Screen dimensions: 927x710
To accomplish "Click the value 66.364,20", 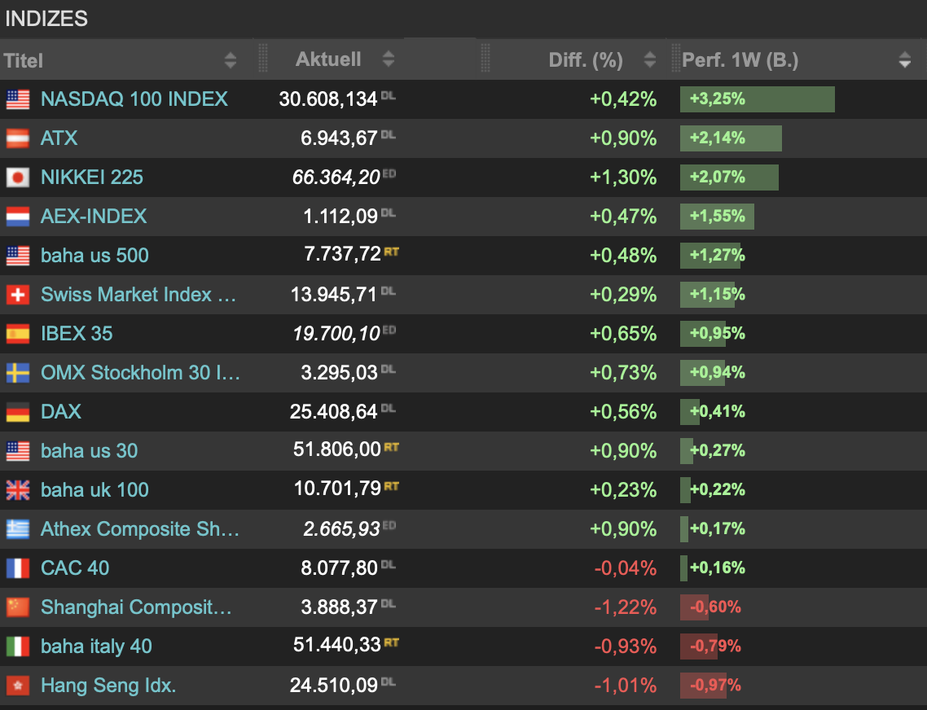I will pyautogui.click(x=336, y=177).
